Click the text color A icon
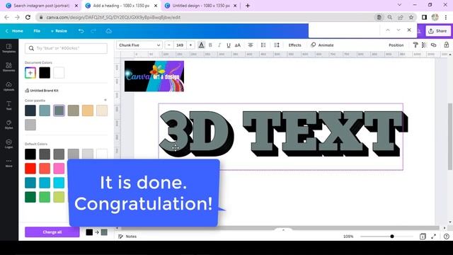The width and height of the screenshot is (453, 255). 201,45
